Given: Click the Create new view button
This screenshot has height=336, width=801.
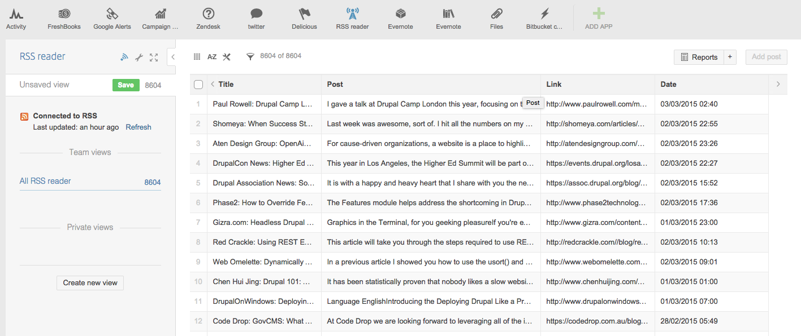Looking at the screenshot, I should [90, 282].
